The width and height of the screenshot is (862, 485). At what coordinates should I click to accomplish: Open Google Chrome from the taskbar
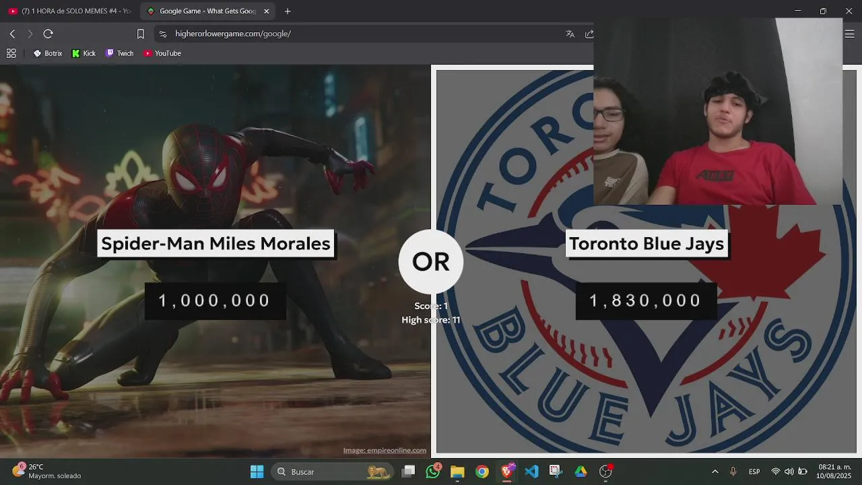click(482, 472)
